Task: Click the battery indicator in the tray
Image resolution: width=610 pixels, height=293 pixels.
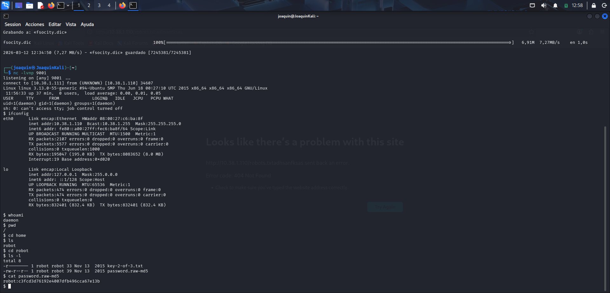Action: pos(566,5)
